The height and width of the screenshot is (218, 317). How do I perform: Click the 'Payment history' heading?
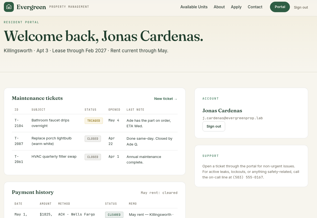(33, 192)
